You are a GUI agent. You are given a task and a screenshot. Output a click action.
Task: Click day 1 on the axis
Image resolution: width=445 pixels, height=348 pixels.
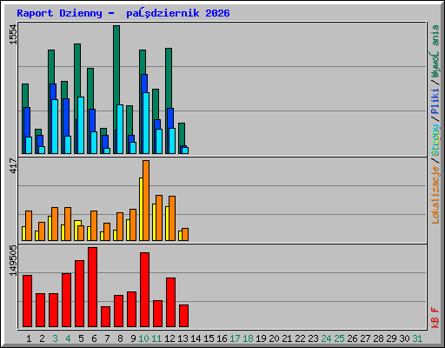point(29,338)
